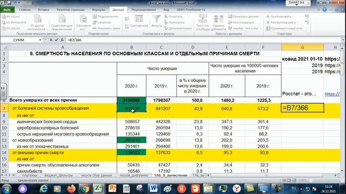Go to the first sheet with the navigation arrow
Screen dimensions: 346x194
2,175
